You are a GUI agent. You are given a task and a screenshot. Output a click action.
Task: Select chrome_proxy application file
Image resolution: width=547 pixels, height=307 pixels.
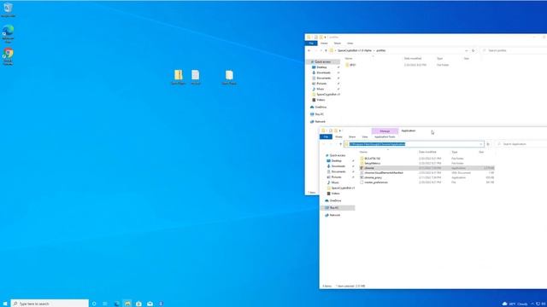click(x=373, y=177)
